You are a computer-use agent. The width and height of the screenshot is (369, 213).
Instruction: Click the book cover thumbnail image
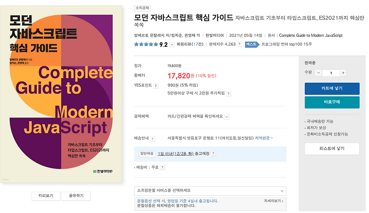[x=61, y=94]
